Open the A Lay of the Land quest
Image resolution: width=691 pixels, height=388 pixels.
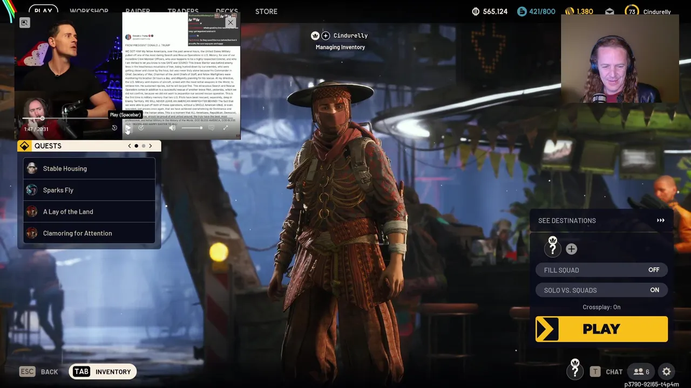pos(90,212)
